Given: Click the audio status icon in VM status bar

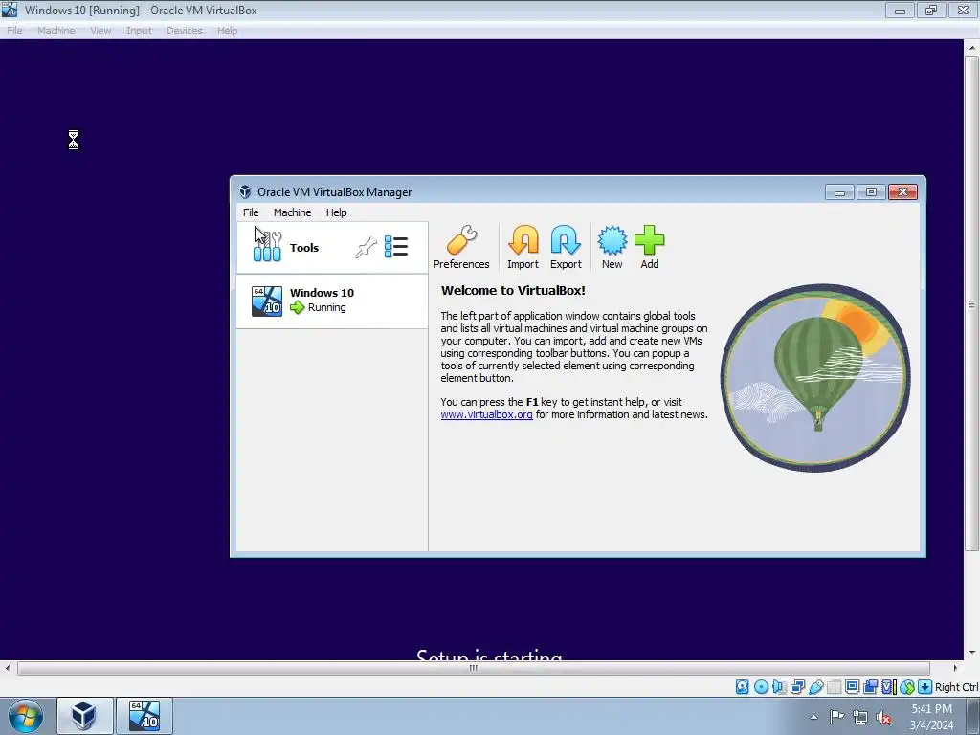Looking at the screenshot, I should pyautogui.click(x=779, y=687).
